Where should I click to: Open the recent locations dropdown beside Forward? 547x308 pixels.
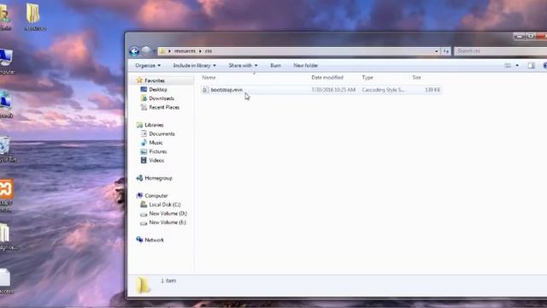click(x=154, y=51)
